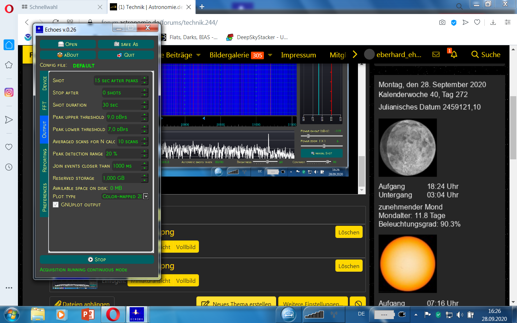The image size is (517, 323).
Task: Open the heart icon in Opera sidebar
Action: tap(9, 147)
